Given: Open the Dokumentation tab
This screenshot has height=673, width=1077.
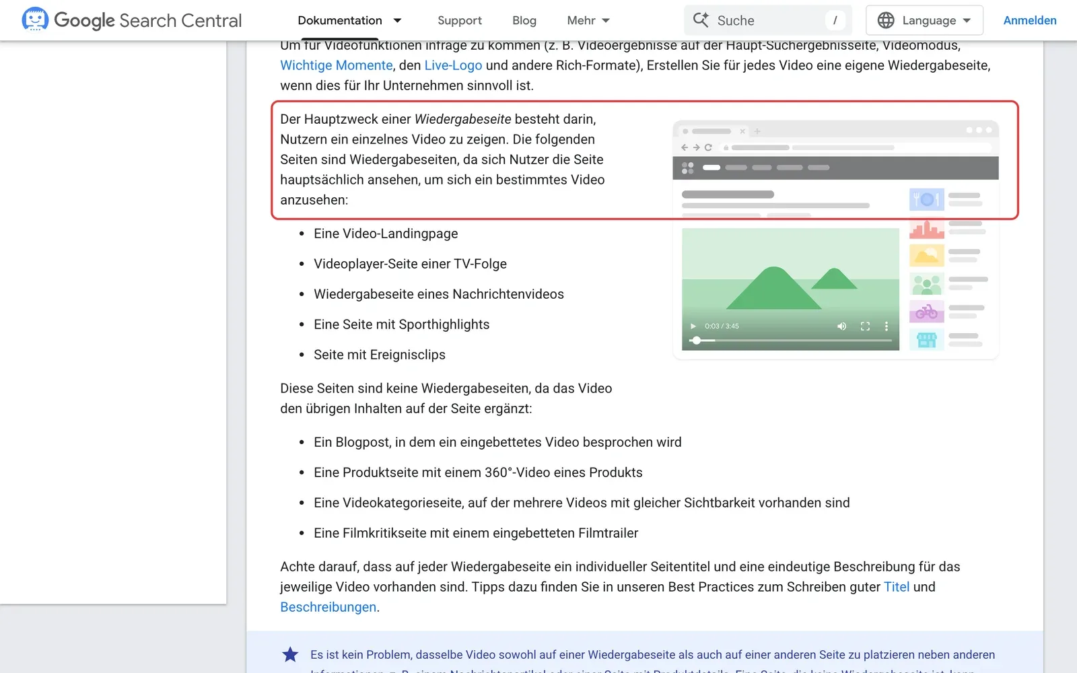Looking at the screenshot, I should 340,20.
